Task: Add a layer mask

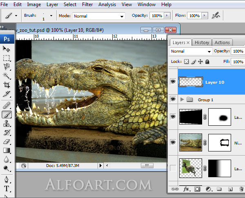Action: [197, 189]
